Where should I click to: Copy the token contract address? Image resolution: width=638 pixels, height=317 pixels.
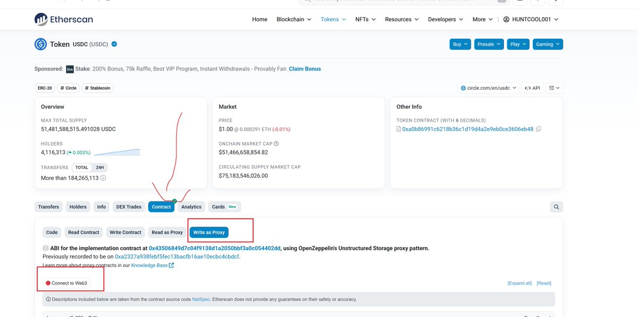pyautogui.click(x=539, y=129)
